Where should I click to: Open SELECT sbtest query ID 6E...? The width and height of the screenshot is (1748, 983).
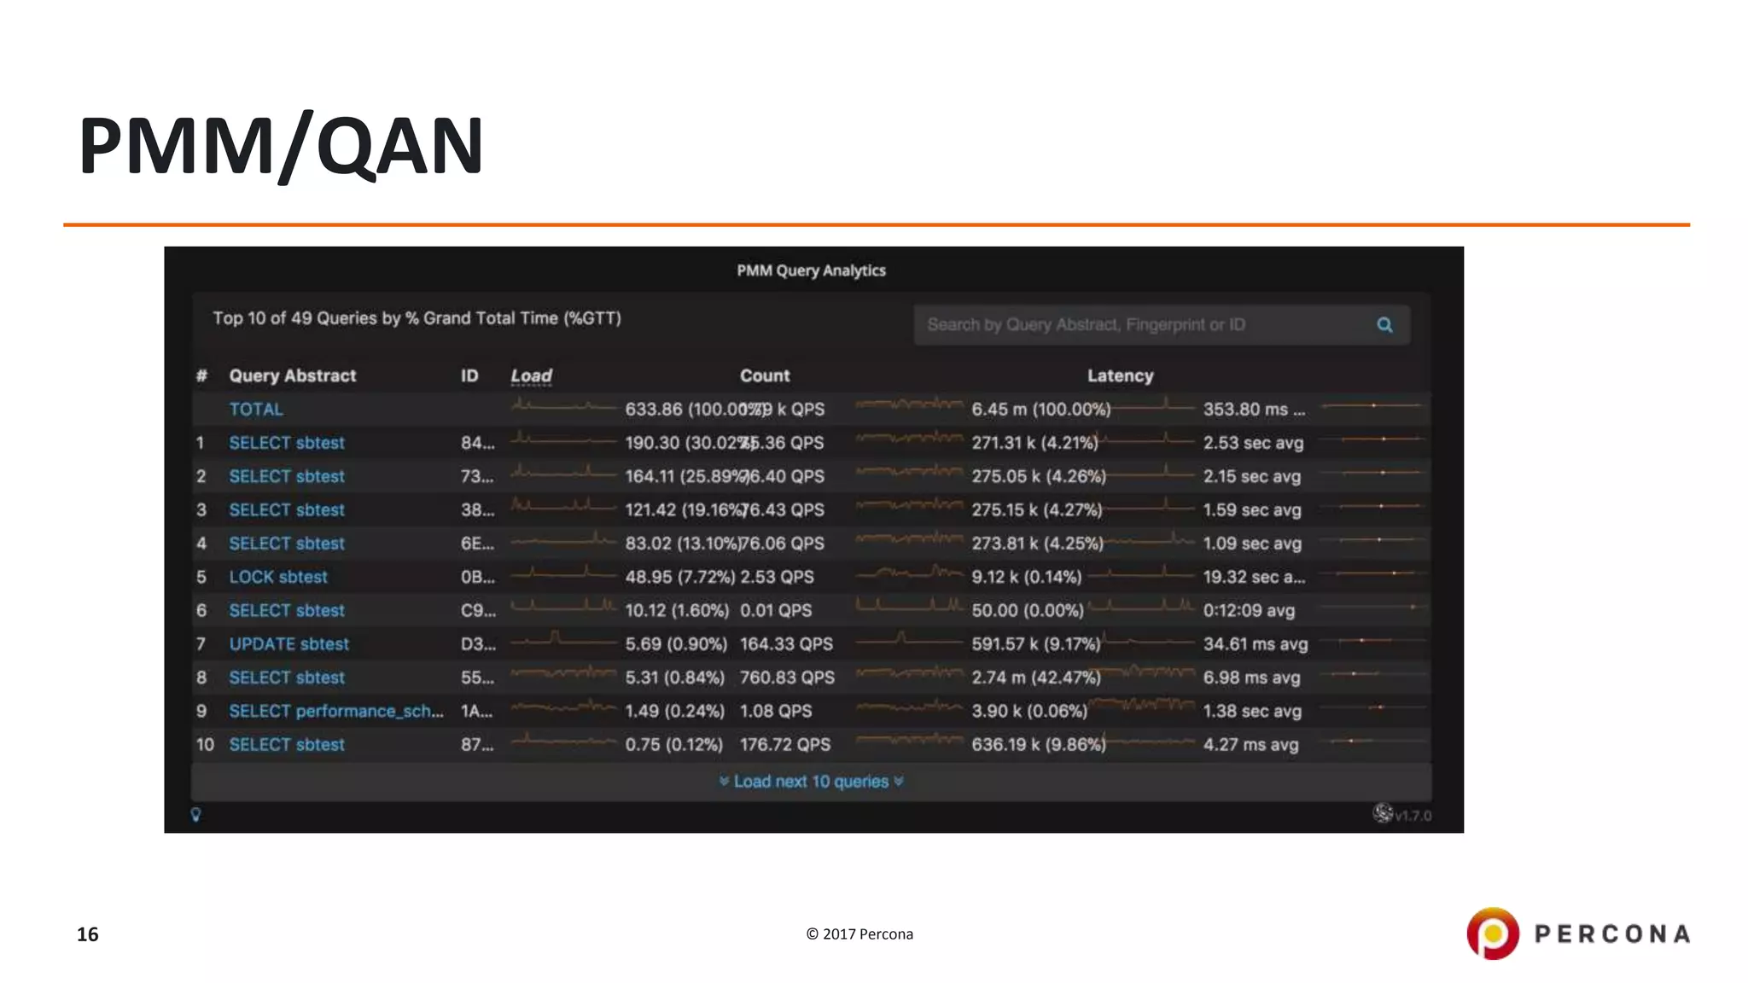(287, 544)
